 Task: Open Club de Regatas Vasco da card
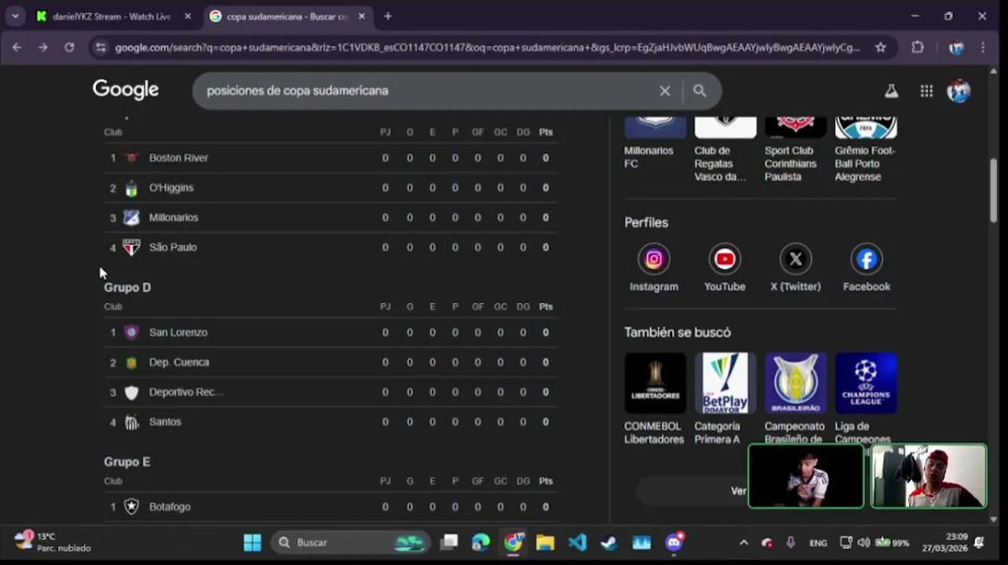[725, 150]
